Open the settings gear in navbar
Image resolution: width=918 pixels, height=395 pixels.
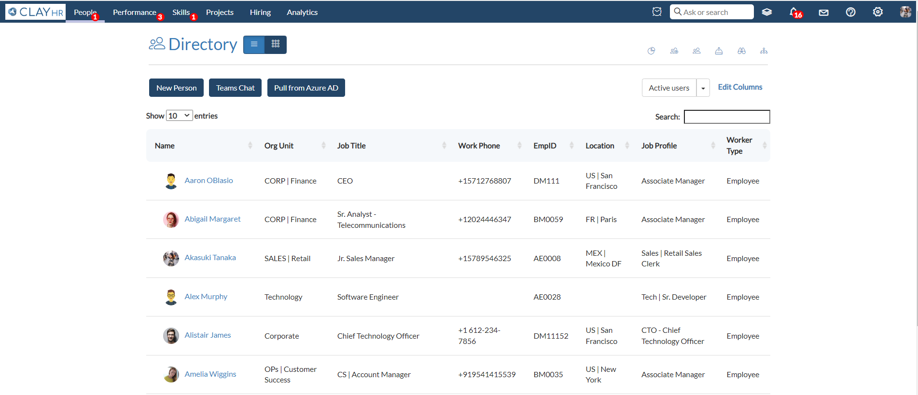[x=877, y=12]
